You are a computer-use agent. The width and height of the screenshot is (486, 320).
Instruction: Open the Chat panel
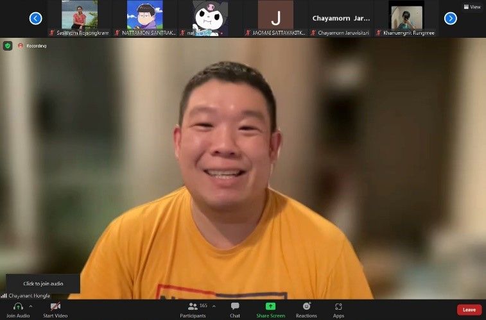[235, 307]
